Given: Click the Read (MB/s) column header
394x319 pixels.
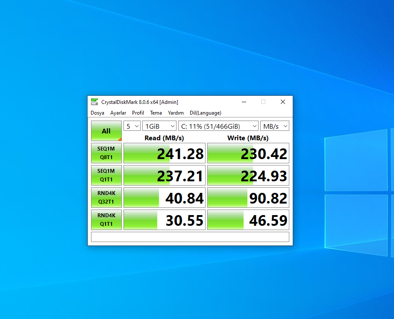Looking at the screenshot, I should 164,138.
